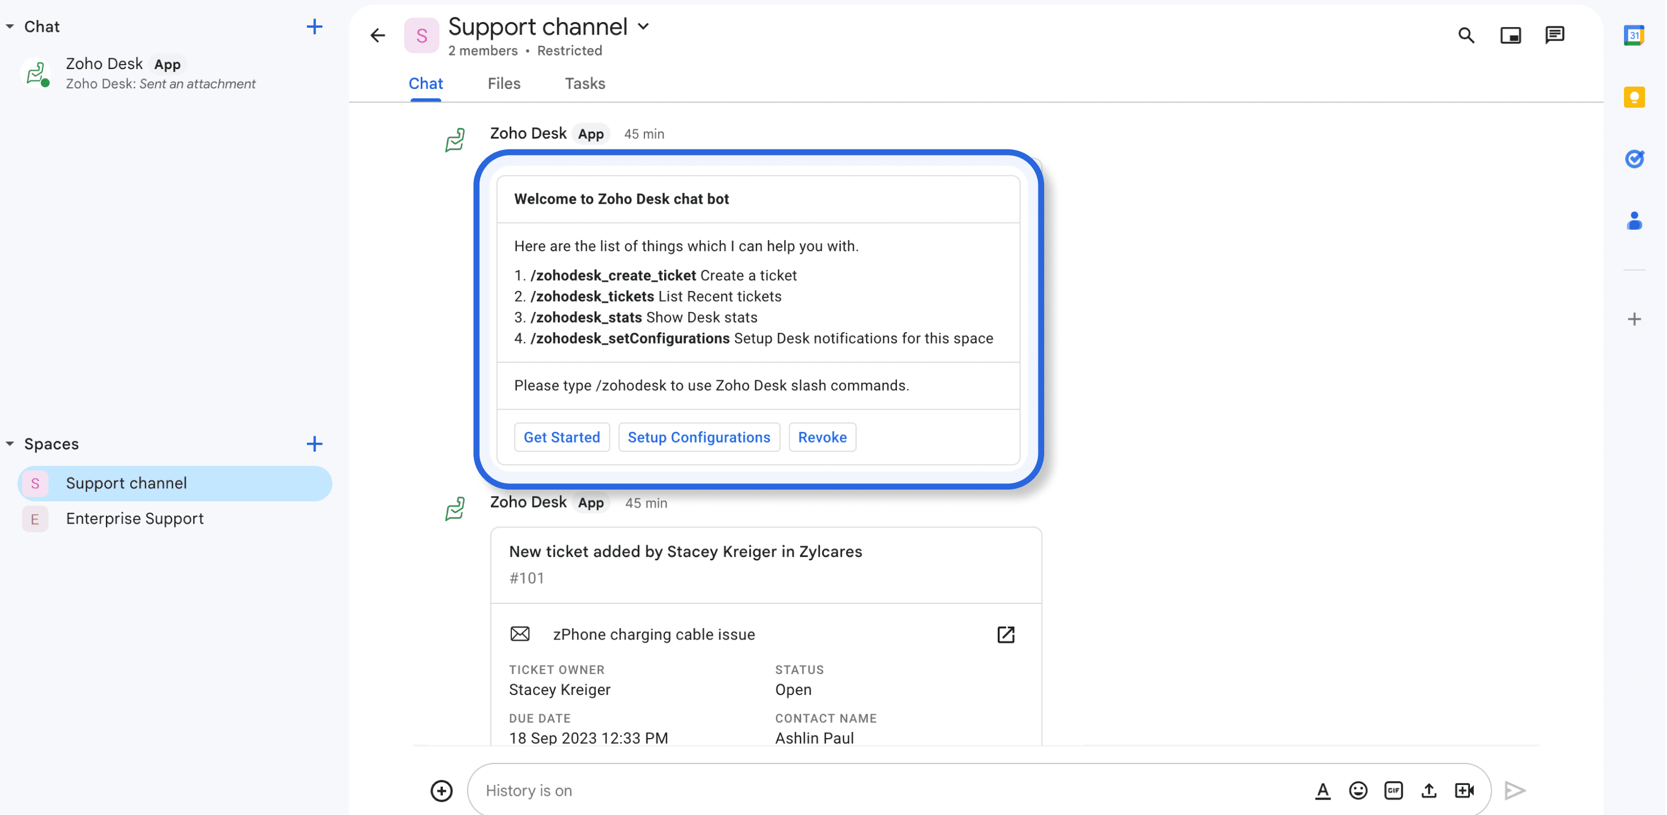This screenshot has height=815, width=1667.
Task: Open picture-in-picture pop-out icon
Action: click(1510, 35)
